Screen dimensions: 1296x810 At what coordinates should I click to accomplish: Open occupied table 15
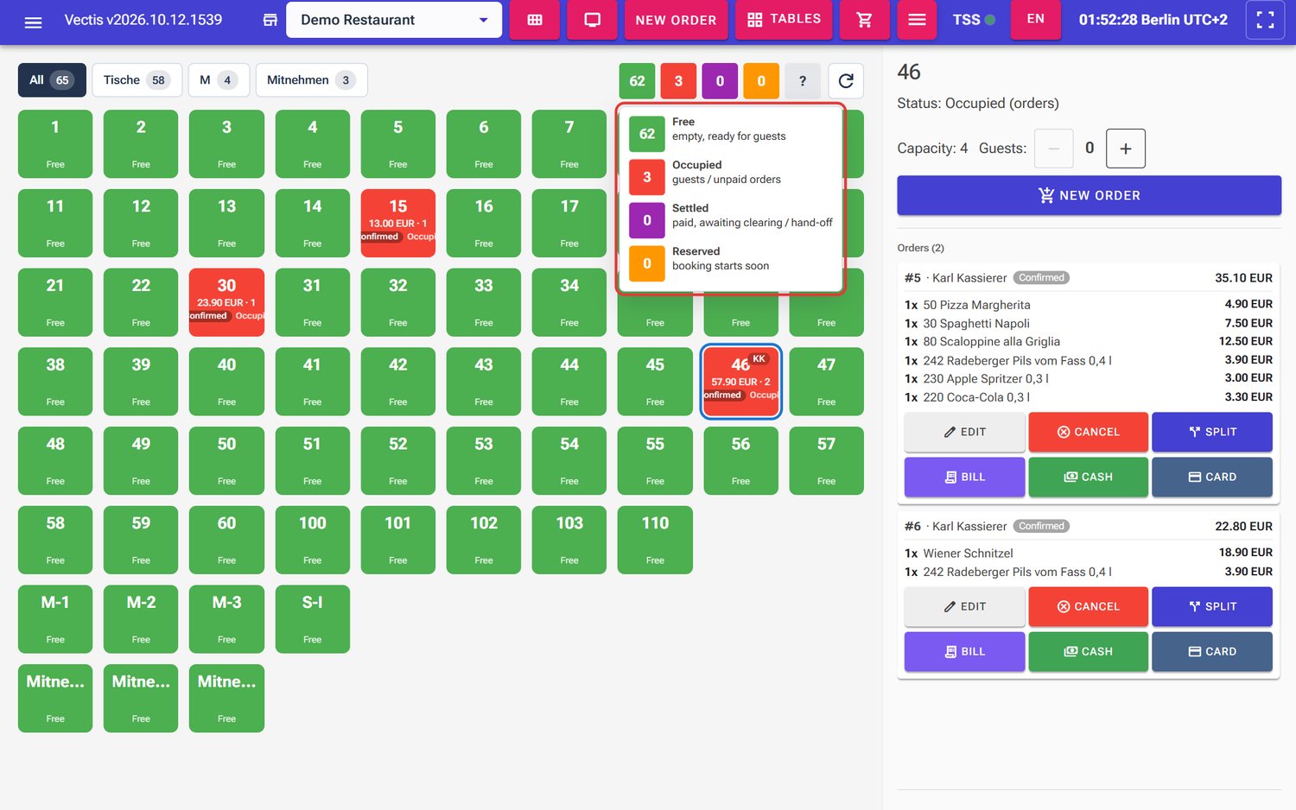(398, 223)
